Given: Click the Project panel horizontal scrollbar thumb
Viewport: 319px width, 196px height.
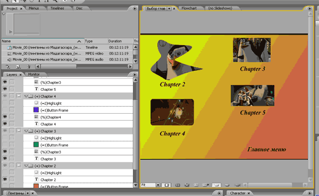Looking at the screenshot, I should pos(58,66).
